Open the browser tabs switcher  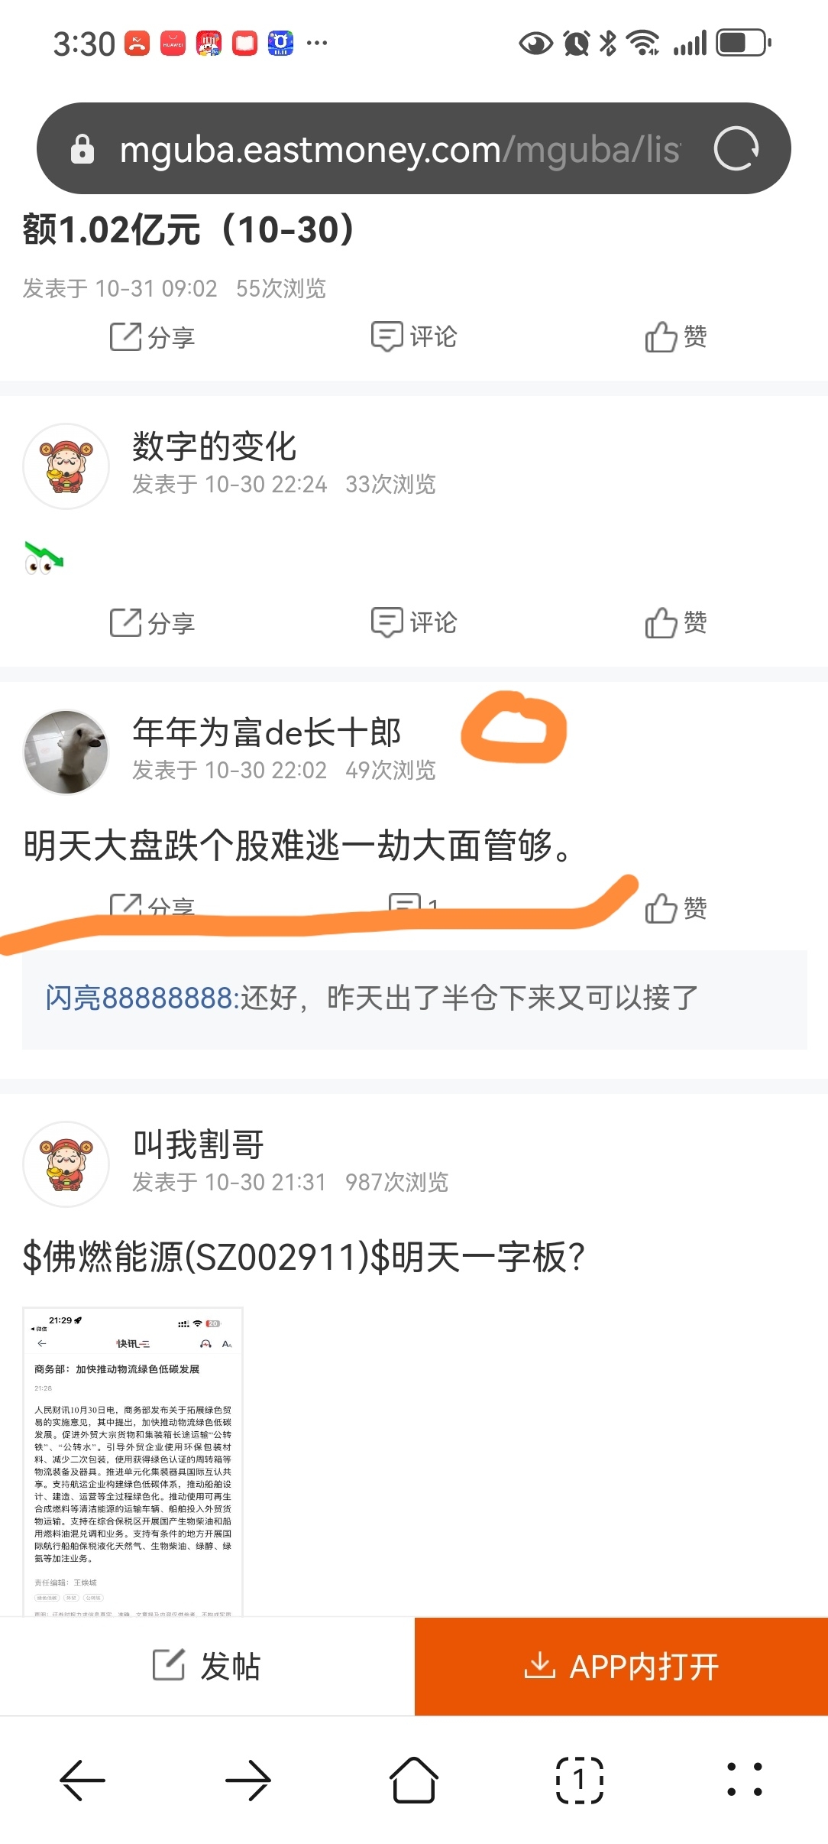(580, 1781)
